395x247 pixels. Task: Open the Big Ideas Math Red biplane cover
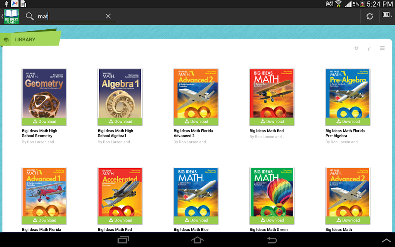(x=272, y=93)
